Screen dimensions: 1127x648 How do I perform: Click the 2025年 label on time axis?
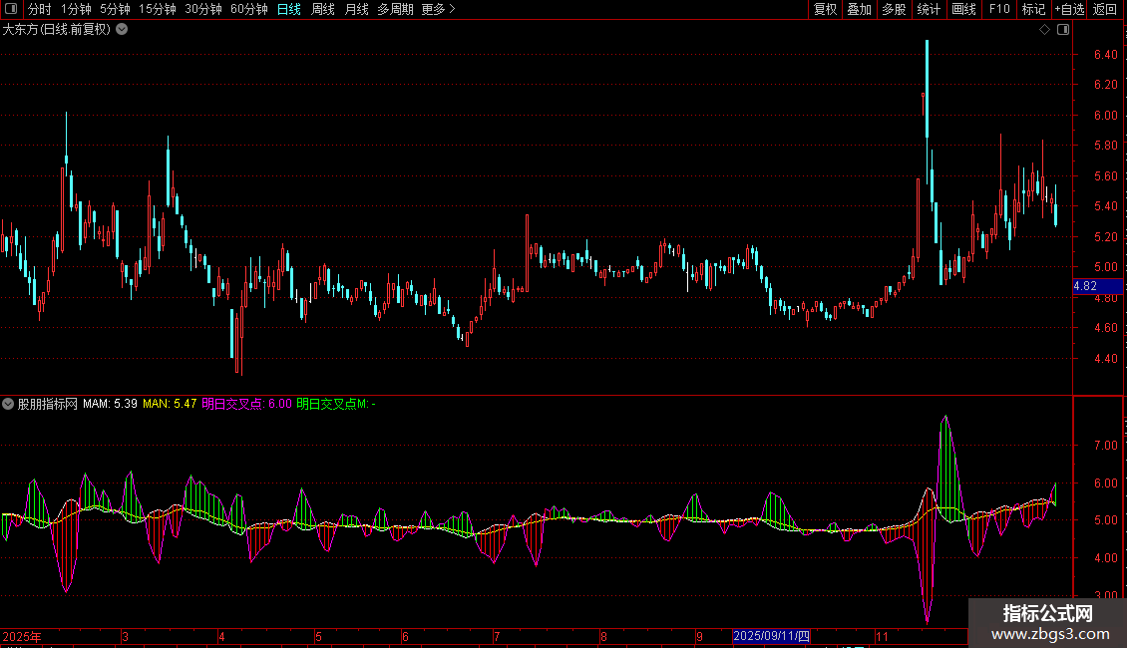22,636
